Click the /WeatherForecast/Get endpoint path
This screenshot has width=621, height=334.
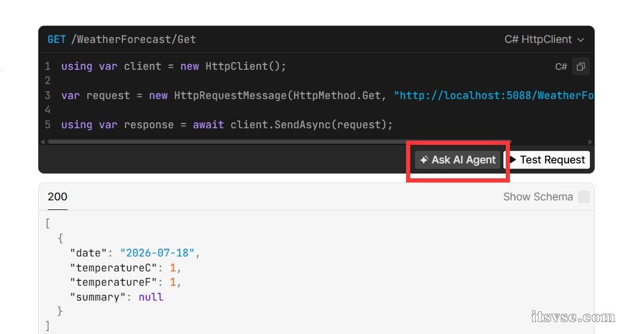pos(134,39)
